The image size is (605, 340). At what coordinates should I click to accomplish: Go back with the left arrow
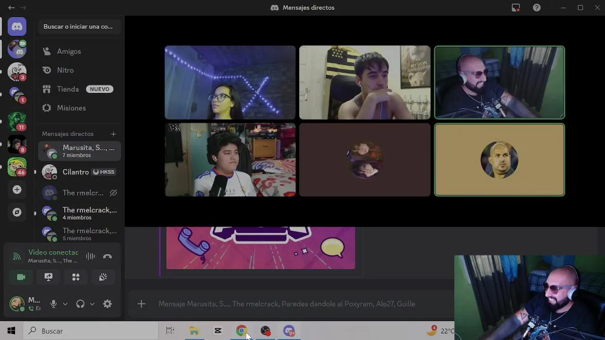[11, 8]
